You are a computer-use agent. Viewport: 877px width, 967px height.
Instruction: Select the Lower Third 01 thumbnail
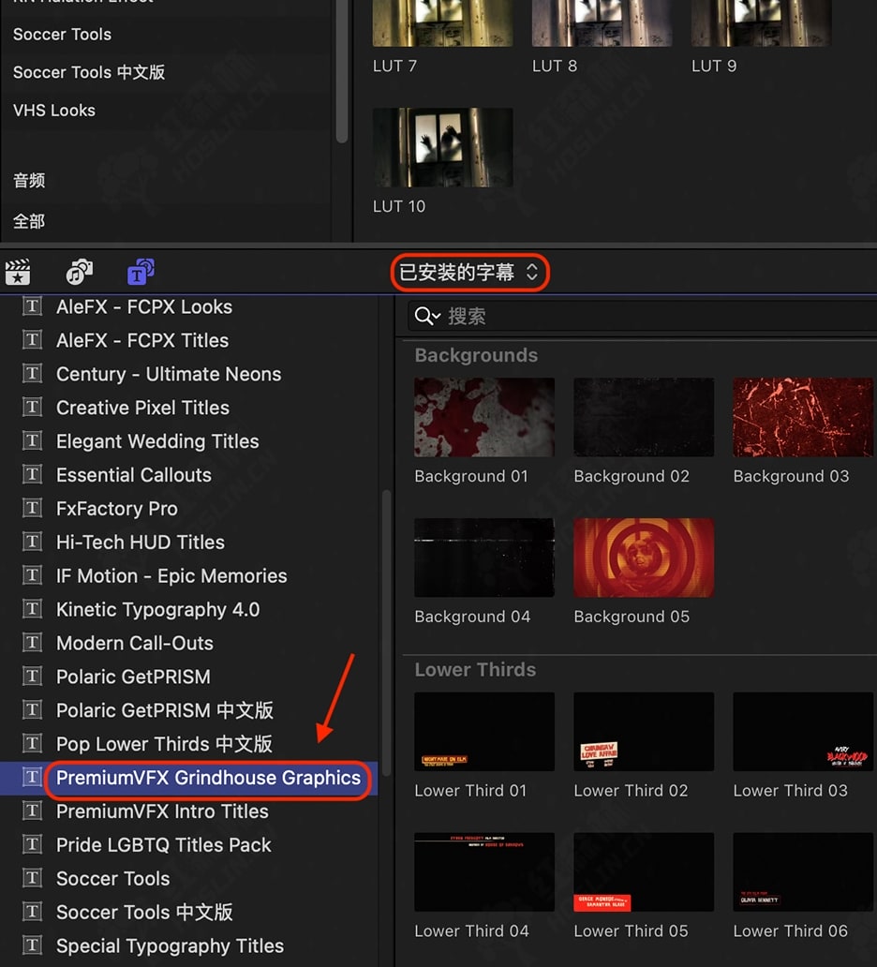coord(484,732)
